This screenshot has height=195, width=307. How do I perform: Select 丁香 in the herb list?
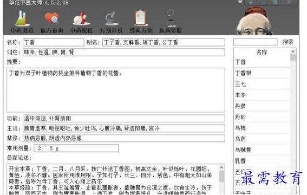click(262, 62)
